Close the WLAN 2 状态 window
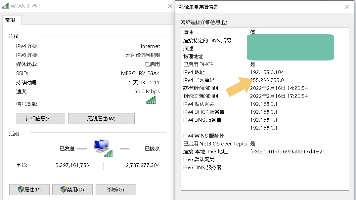The height and width of the screenshot is (200, 356). tap(170, 6)
